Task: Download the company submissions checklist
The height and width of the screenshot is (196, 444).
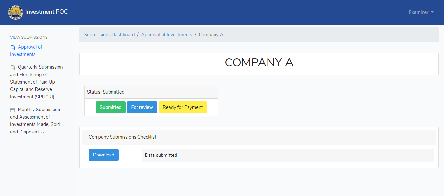Action: click(104, 155)
